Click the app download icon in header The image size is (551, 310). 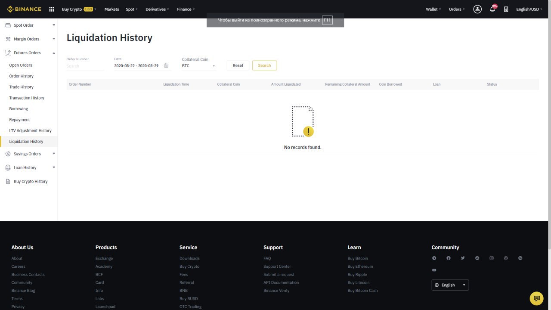(506, 9)
